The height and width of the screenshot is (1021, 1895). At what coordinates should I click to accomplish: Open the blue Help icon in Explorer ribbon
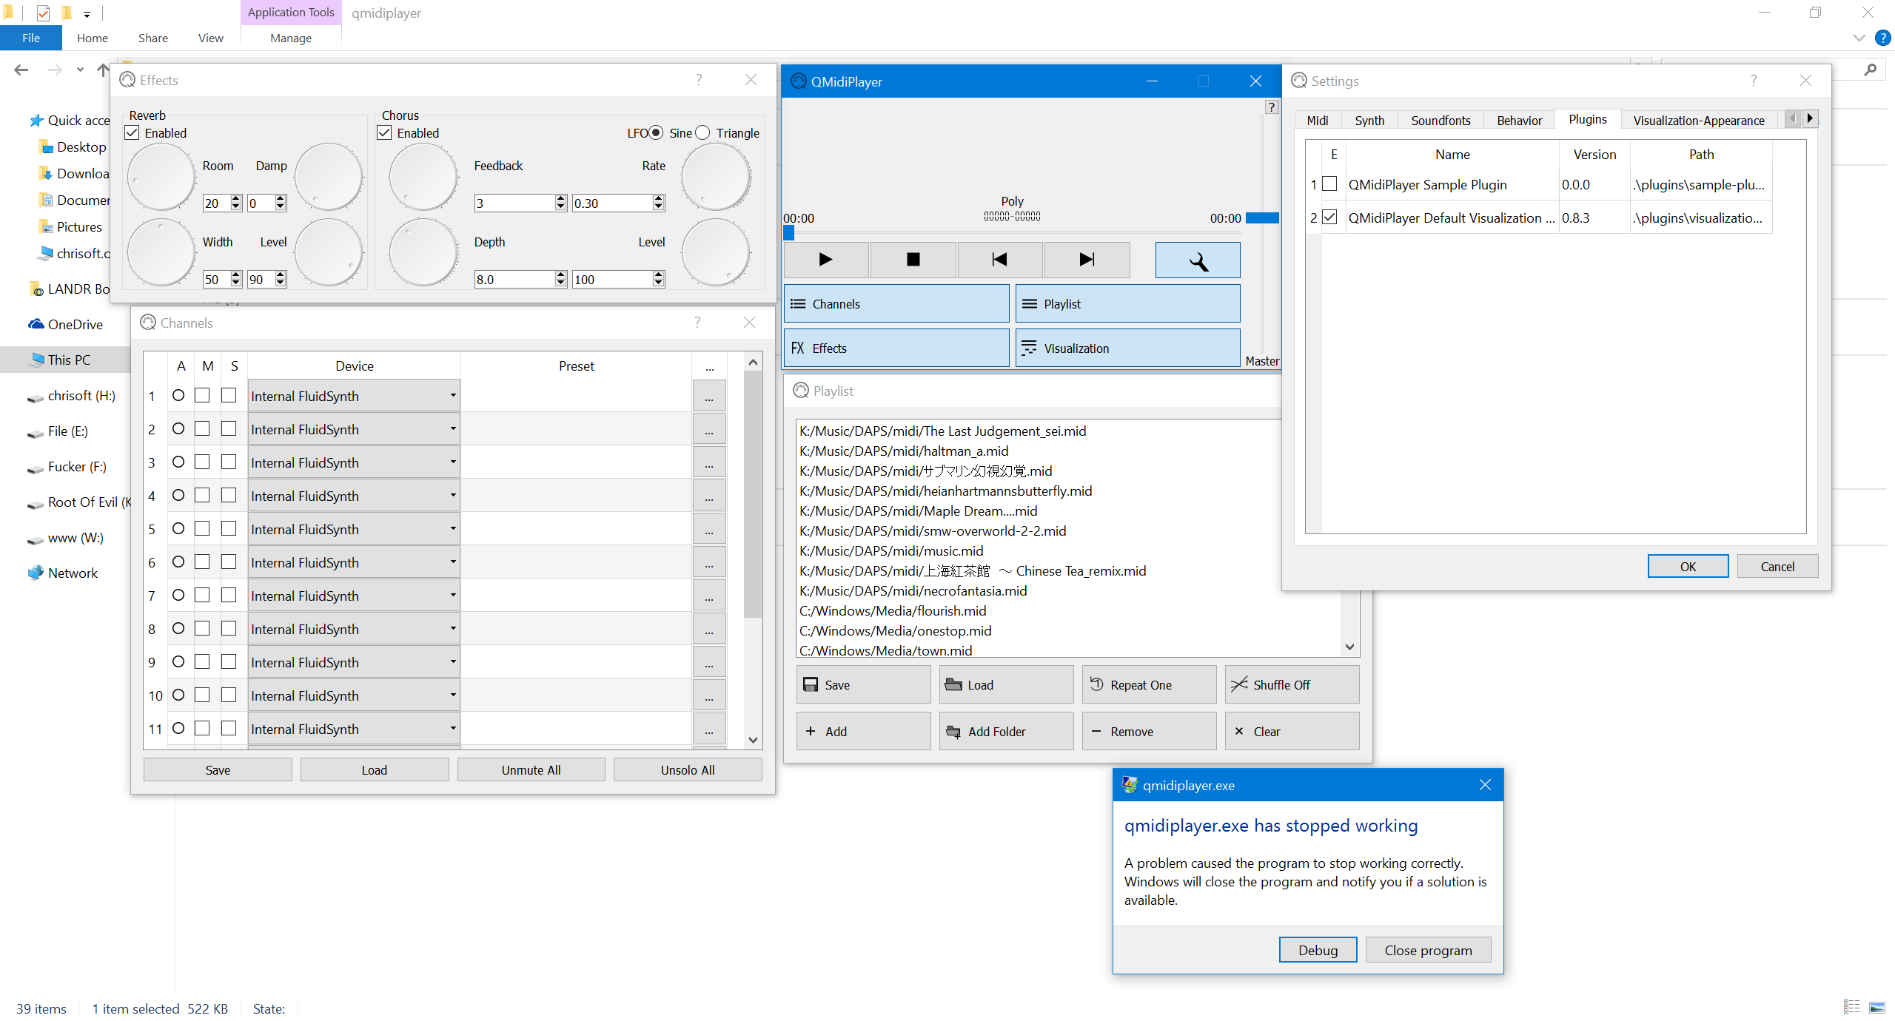pyautogui.click(x=1882, y=38)
